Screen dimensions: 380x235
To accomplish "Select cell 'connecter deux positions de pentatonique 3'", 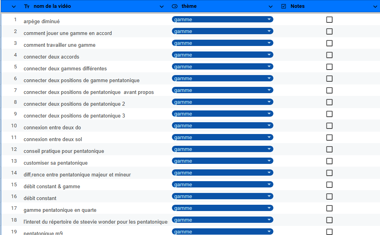I will (x=74, y=116).
